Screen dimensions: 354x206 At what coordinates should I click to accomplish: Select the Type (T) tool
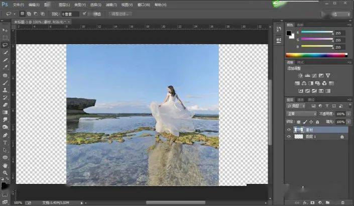5,143
